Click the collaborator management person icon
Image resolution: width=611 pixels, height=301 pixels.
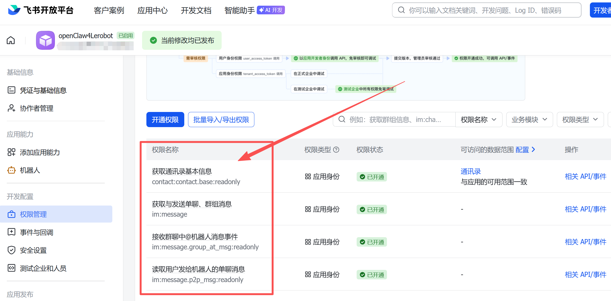point(11,108)
